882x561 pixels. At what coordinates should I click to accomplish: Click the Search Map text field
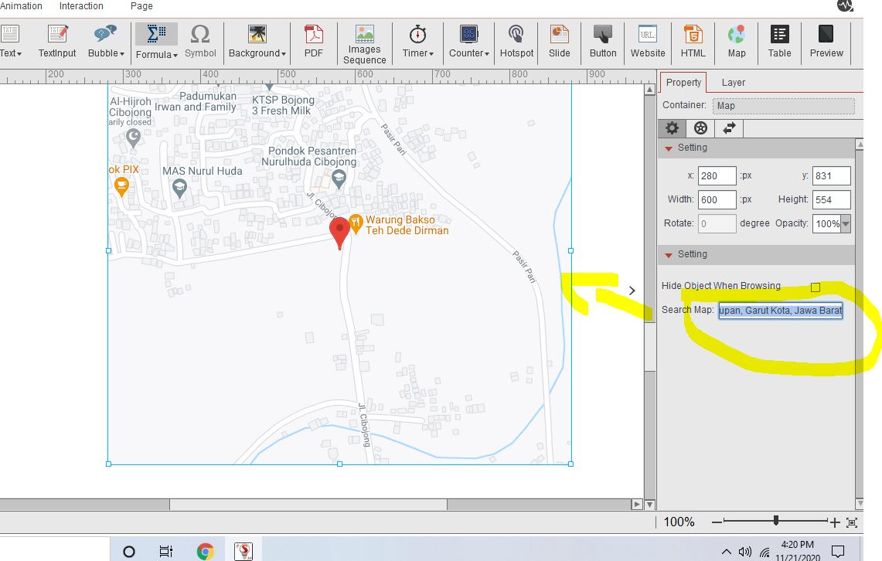point(780,311)
